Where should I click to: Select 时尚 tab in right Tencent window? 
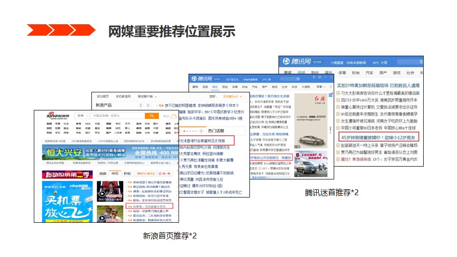coord(356,72)
